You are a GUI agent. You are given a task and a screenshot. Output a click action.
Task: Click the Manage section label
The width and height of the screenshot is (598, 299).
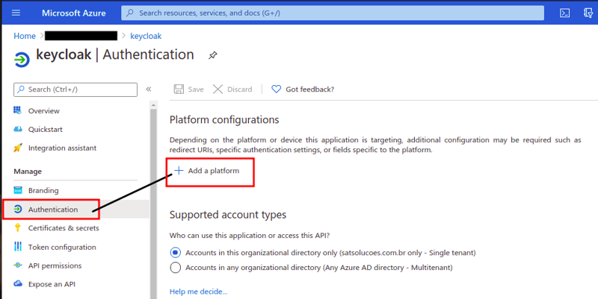pos(28,171)
